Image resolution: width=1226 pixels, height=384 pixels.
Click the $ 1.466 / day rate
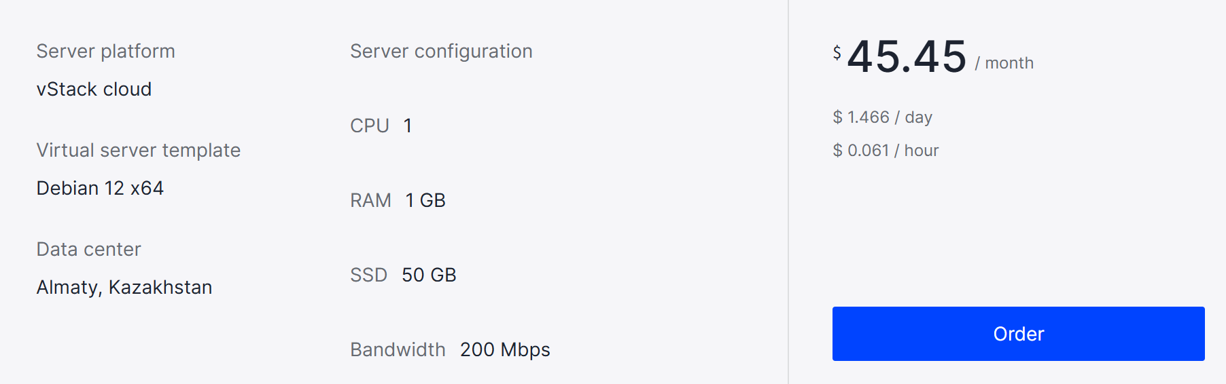coord(882,117)
